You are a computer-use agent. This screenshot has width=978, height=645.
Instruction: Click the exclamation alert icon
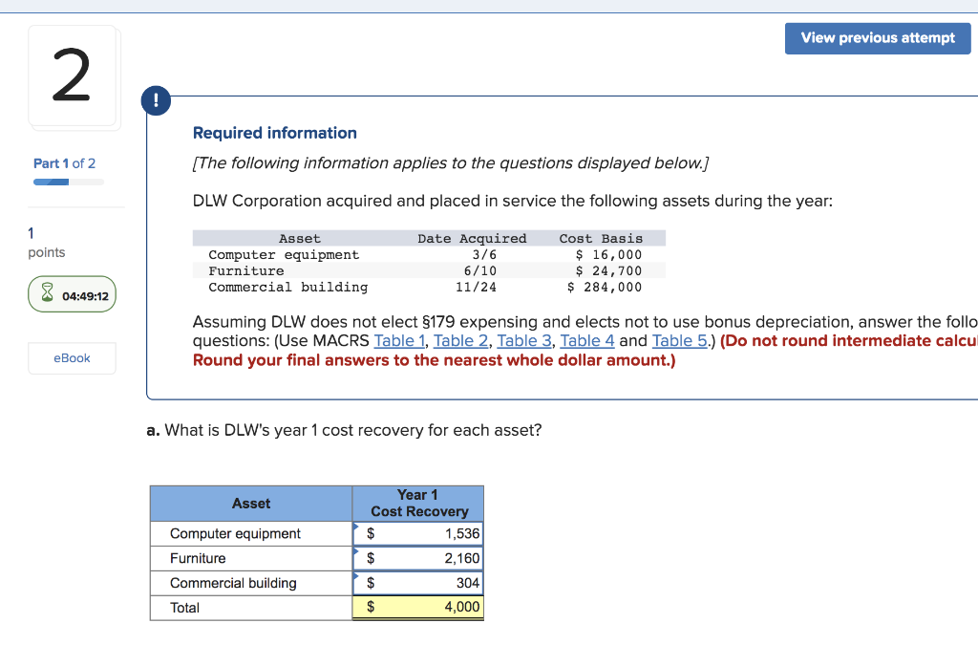(x=156, y=100)
